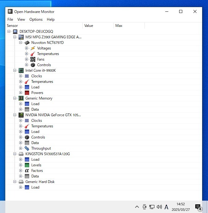This screenshot has height=213, width=208.
Task: Click the thermometer icon under Nuvoton
Action: [33, 54]
